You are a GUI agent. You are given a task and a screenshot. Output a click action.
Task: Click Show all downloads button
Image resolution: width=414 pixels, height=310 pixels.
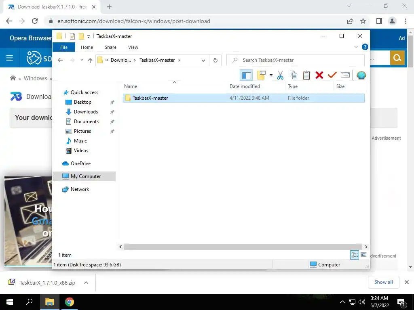(383, 282)
